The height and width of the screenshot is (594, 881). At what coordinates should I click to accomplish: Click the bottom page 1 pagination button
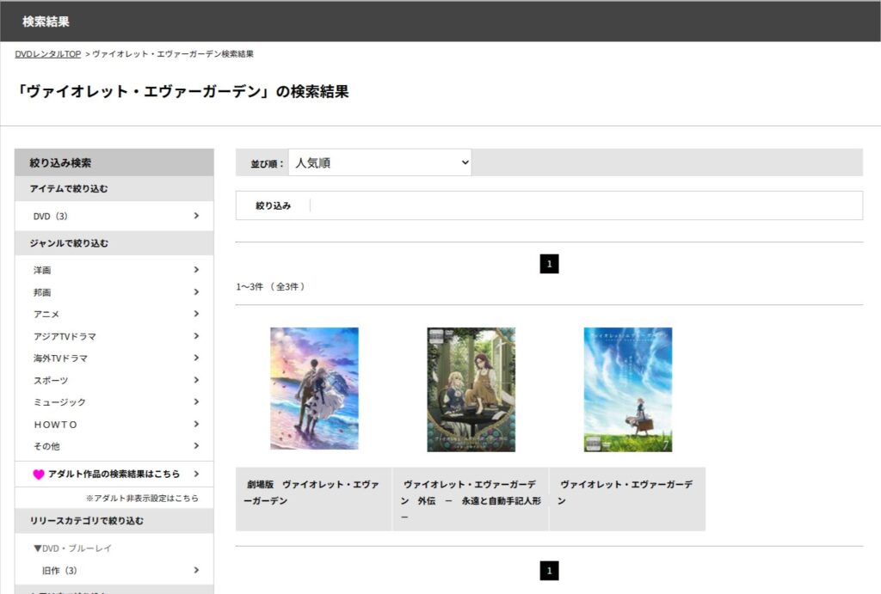click(x=549, y=571)
